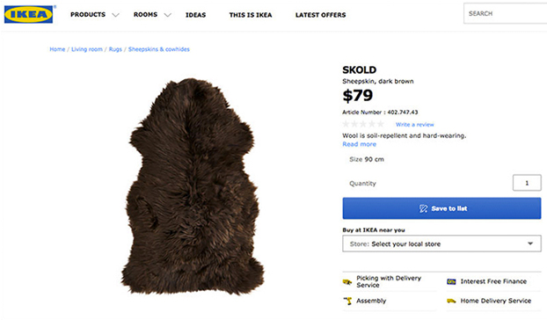Open the Ideas menu item
This screenshot has width=547, height=320.
196,15
